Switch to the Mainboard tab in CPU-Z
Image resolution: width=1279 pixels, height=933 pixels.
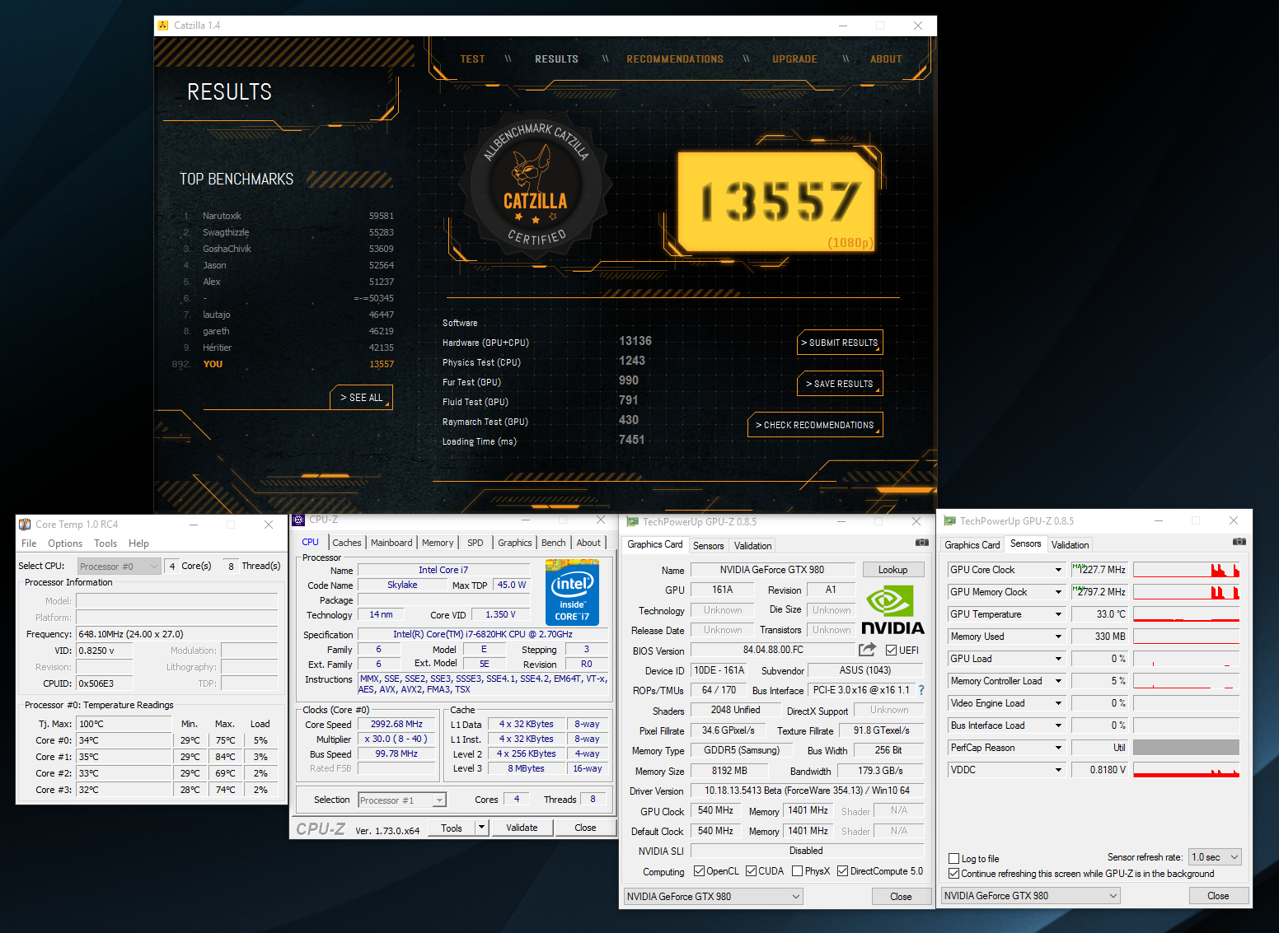pyautogui.click(x=391, y=543)
